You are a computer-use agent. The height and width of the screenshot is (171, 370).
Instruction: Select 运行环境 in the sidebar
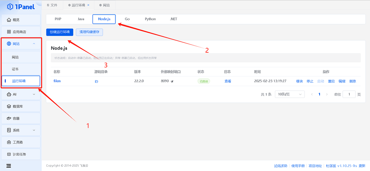pyautogui.click(x=21, y=81)
